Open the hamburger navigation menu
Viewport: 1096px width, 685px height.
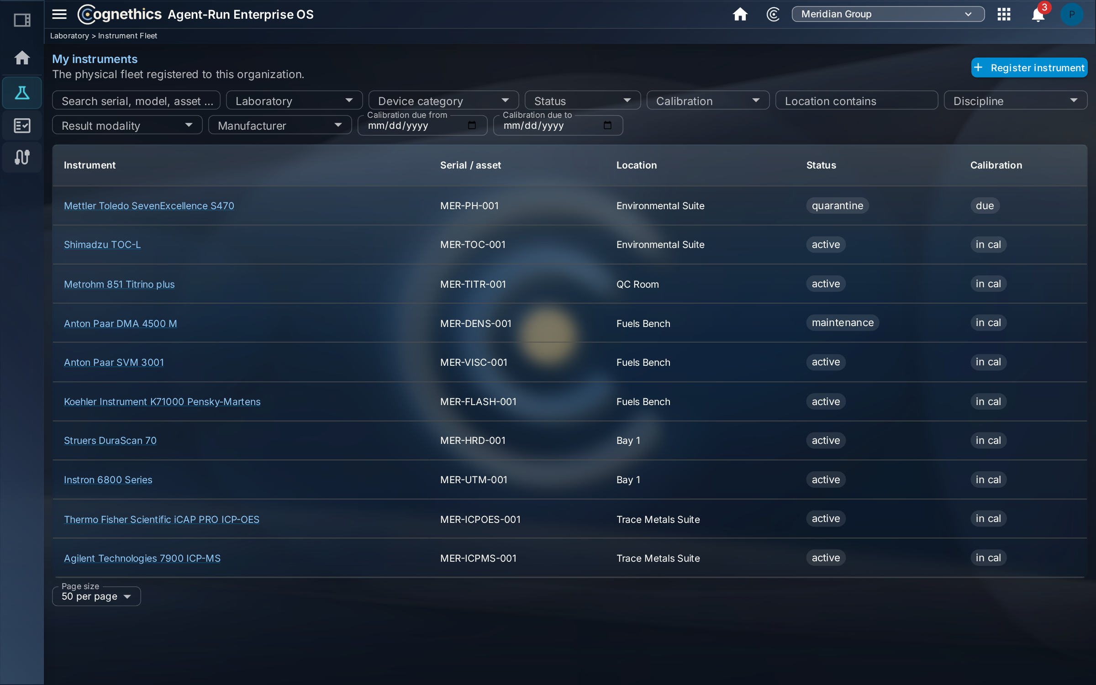(59, 14)
